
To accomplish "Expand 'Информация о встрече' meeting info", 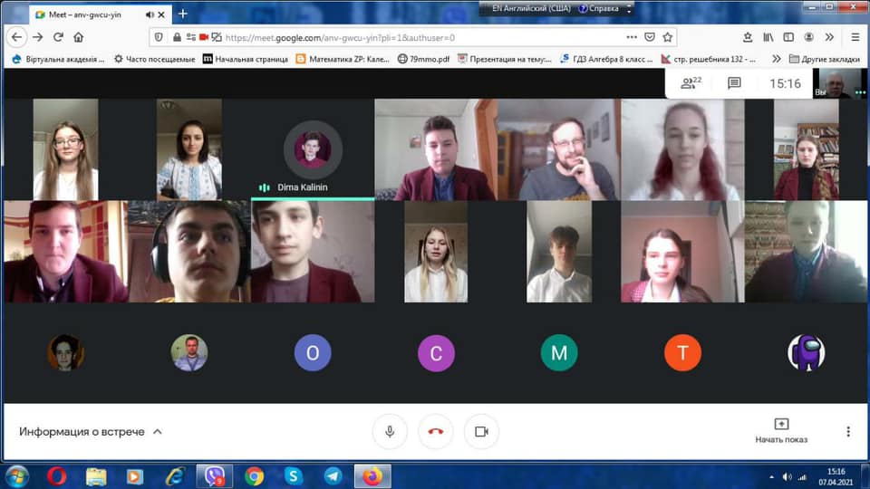I will point(91,431).
